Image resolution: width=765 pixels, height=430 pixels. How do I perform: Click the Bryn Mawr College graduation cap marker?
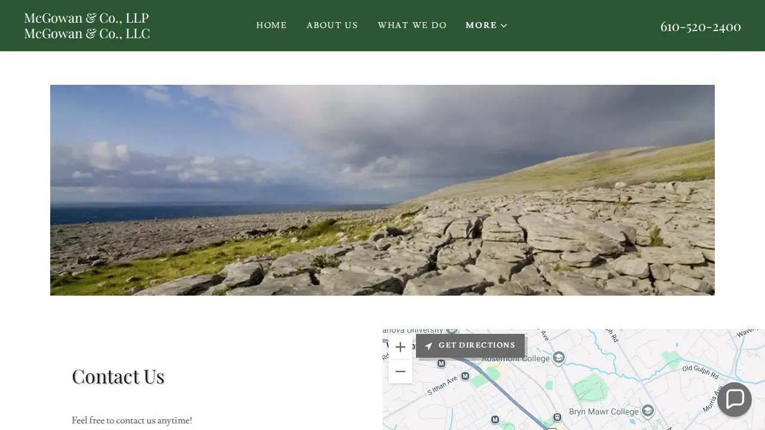(648, 411)
